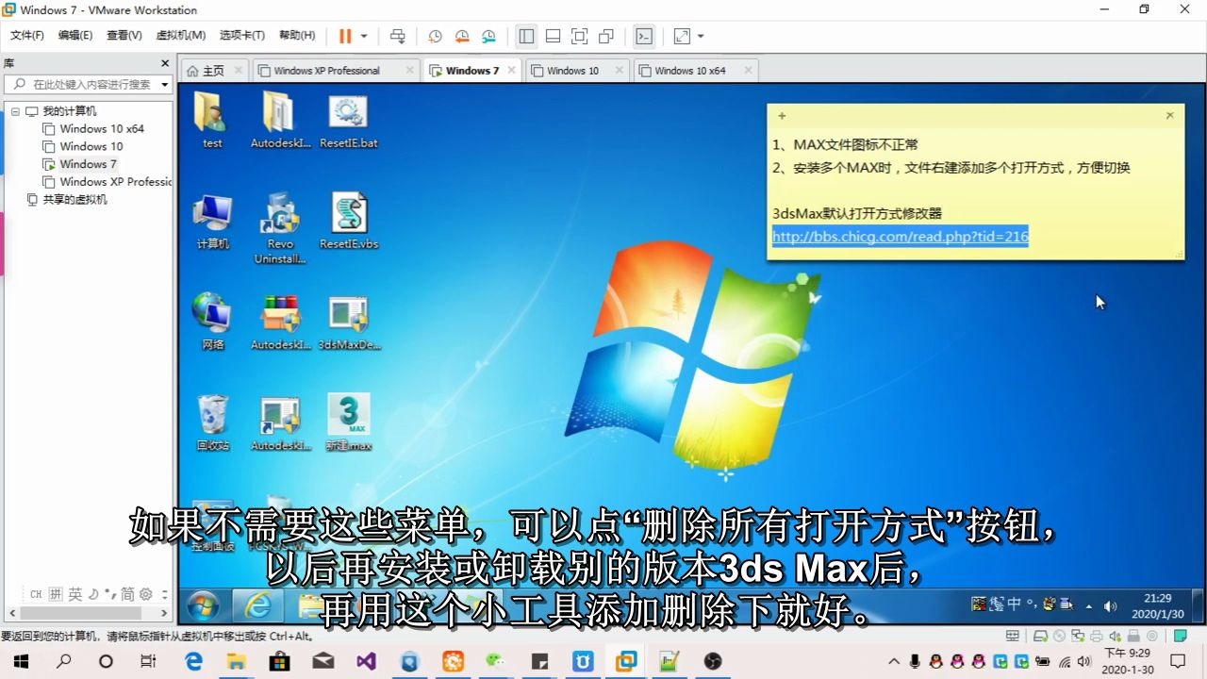The height and width of the screenshot is (679, 1207).
Task: Close the library panel
Action: 165,63
